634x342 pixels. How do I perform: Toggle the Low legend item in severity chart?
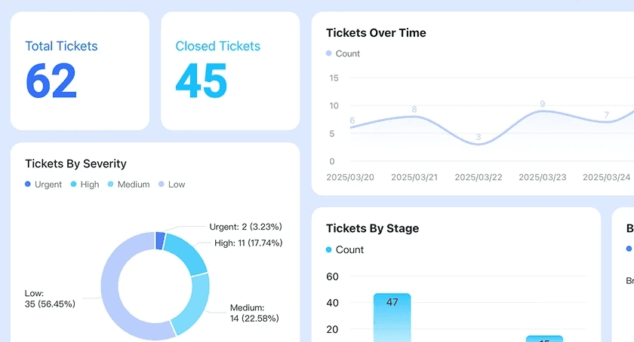coord(172,185)
